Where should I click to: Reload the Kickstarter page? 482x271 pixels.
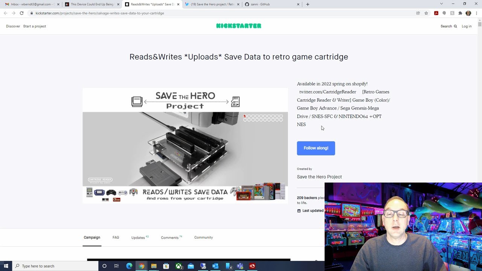tap(21, 13)
